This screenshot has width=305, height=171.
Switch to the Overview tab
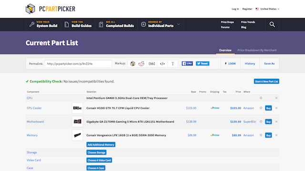(225, 50)
